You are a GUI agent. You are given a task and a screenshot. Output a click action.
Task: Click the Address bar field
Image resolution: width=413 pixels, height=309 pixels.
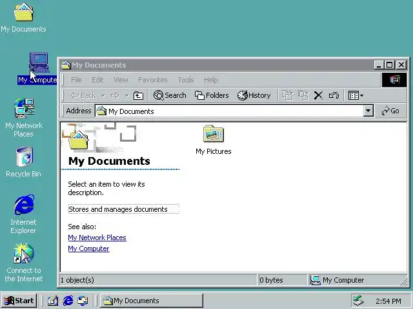pyautogui.click(x=229, y=111)
